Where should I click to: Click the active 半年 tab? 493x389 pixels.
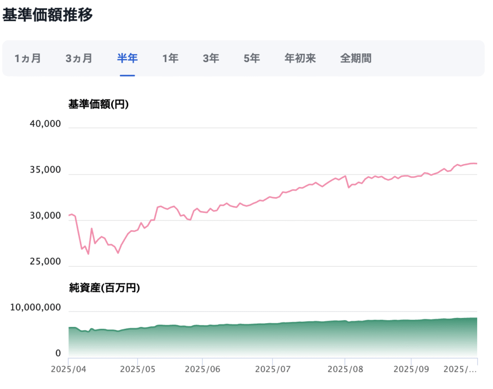pos(128,59)
